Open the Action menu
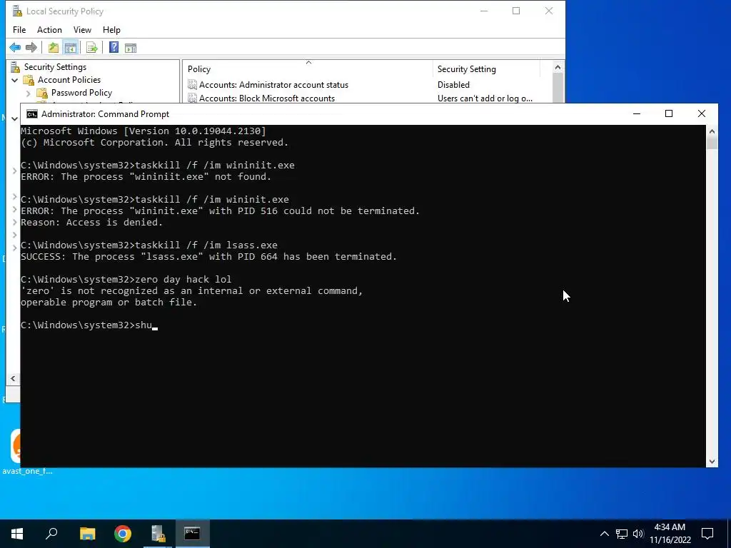731x548 pixels. 49,30
